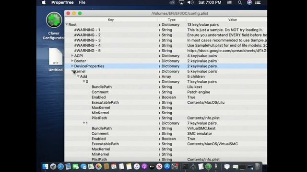
Task: Select the Lilu.kext value
Action: click(194, 87)
